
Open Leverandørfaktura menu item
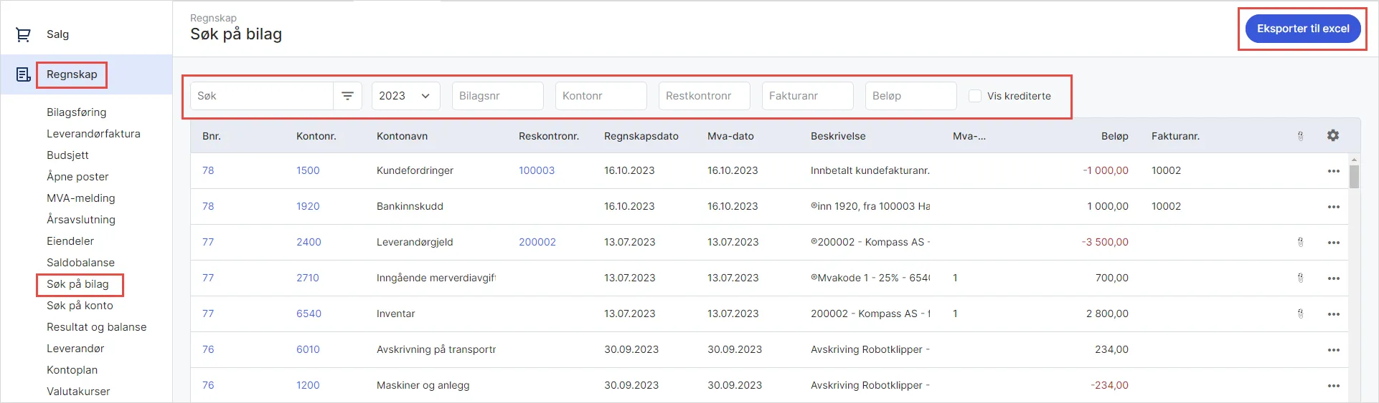[93, 134]
